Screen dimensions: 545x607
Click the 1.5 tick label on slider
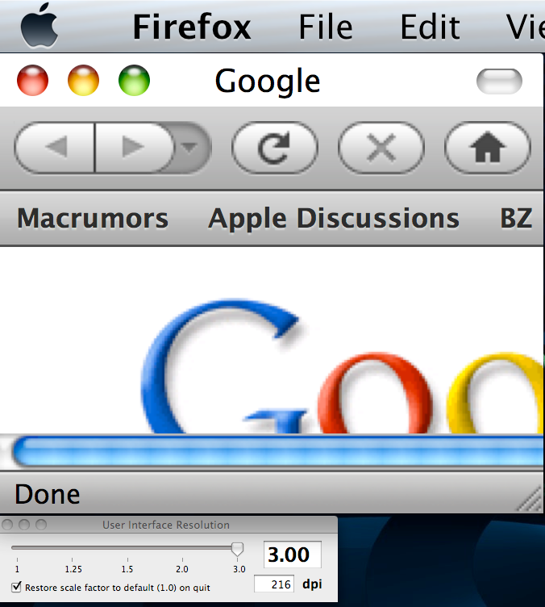coord(127,569)
